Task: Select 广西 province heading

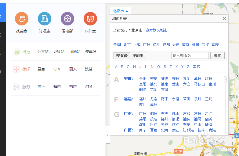Action: point(128,130)
